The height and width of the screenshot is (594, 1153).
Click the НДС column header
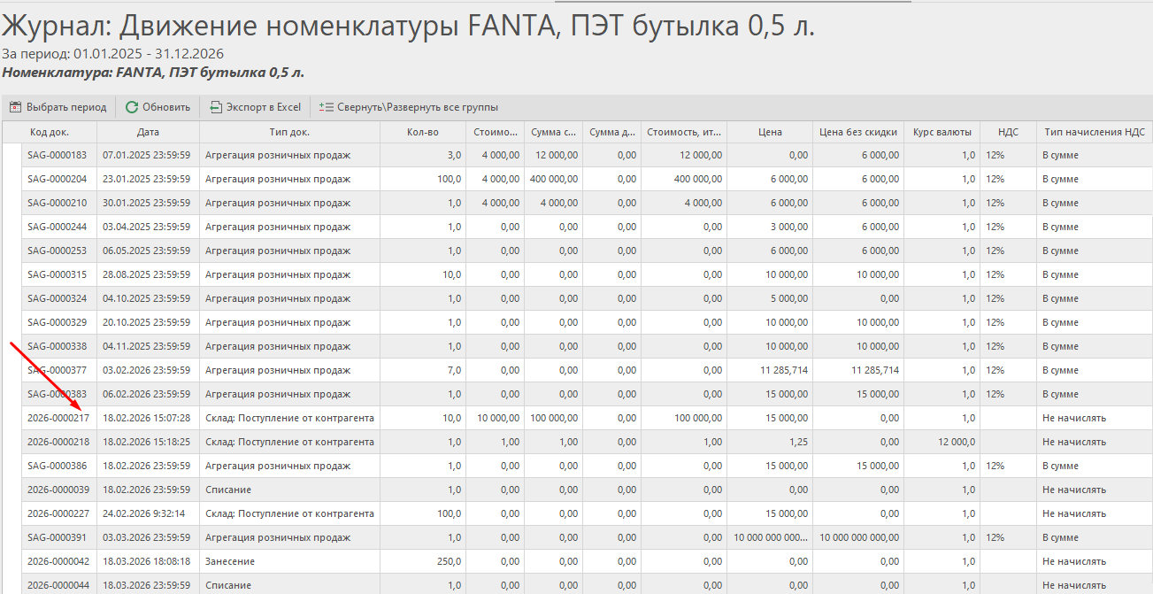pos(1008,132)
